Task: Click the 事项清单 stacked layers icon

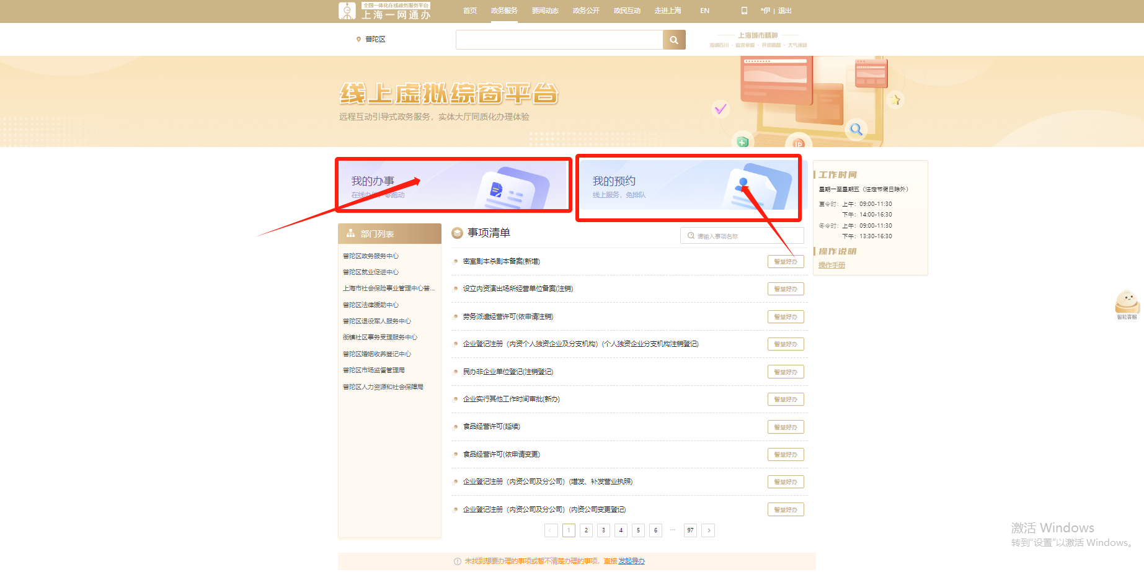Action: point(457,233)
